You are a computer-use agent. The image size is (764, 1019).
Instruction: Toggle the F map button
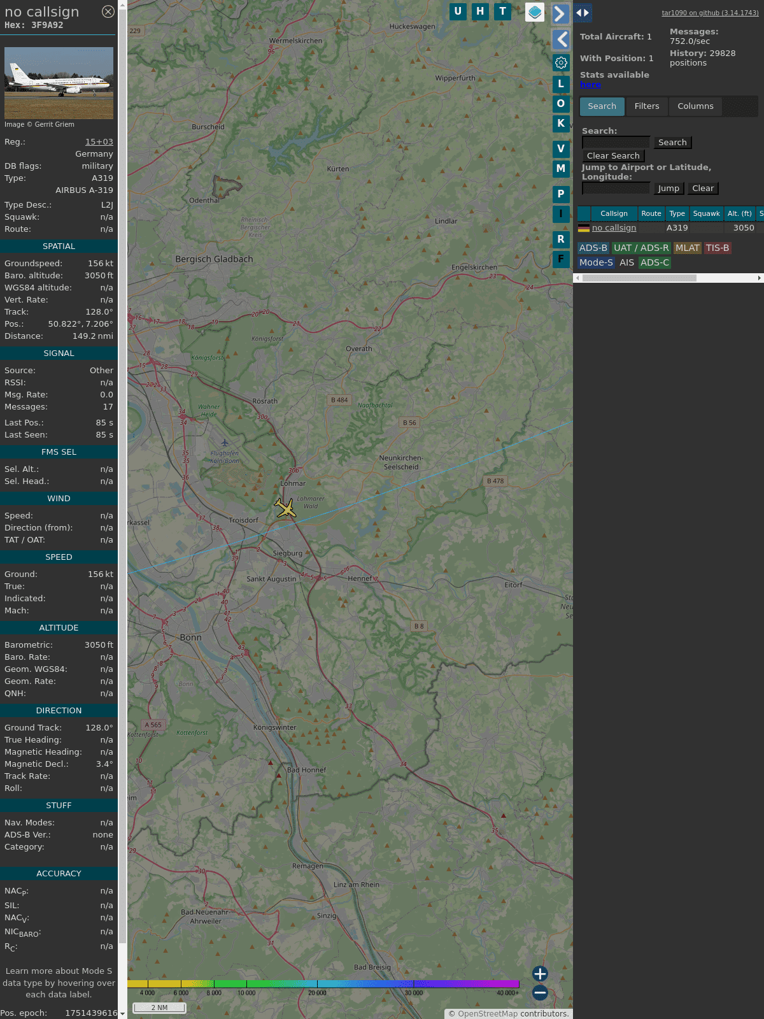click(x=561, y=259)
